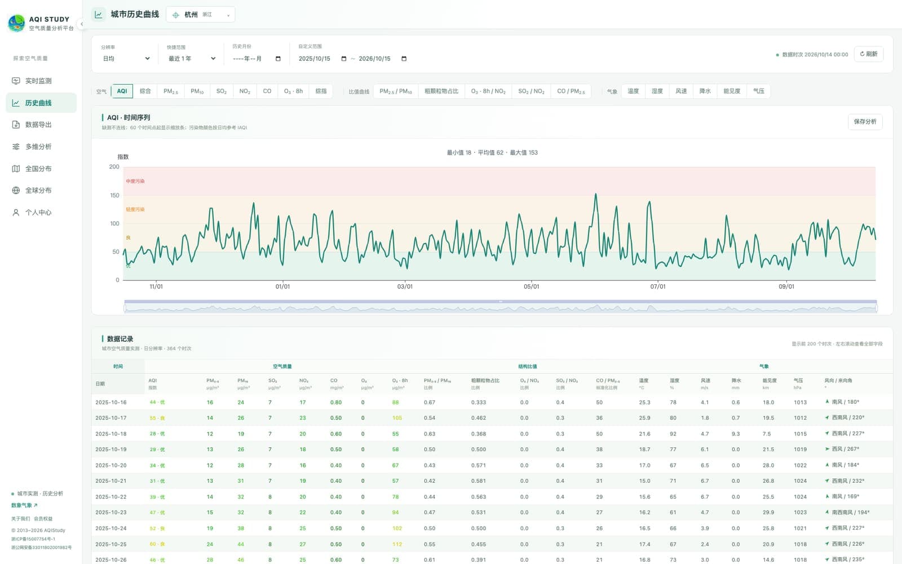Open the 关于我们 link
Screen dimensions: 902x564
pos(21,519)
